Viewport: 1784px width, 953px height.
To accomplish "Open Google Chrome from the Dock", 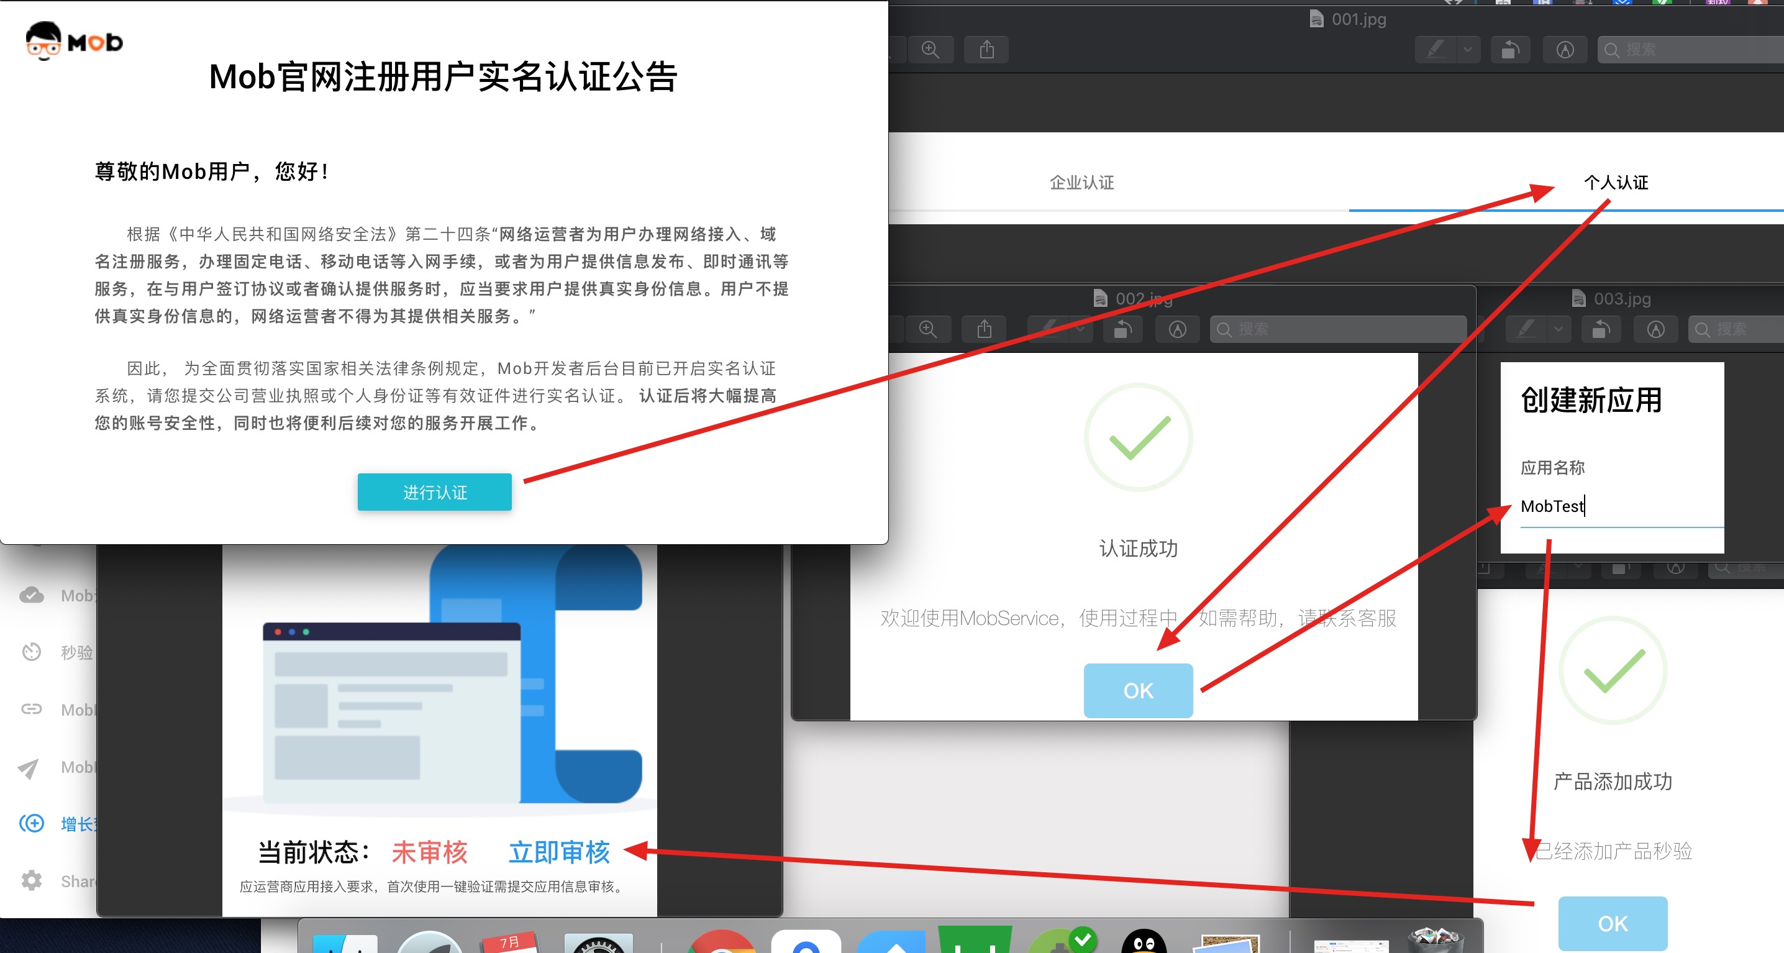I will point(721,941).
